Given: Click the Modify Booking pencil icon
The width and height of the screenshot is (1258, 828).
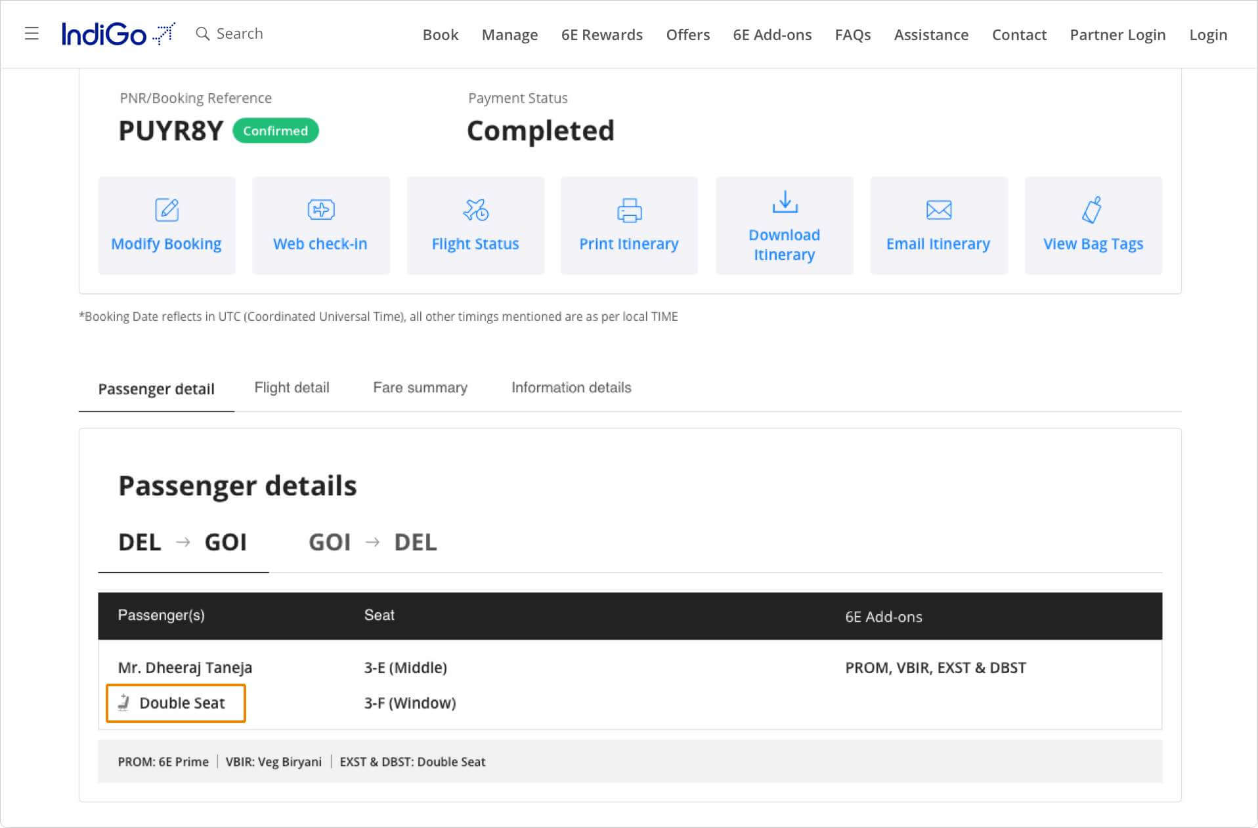Looking at the screenshot, I should [x=167, y=210].
